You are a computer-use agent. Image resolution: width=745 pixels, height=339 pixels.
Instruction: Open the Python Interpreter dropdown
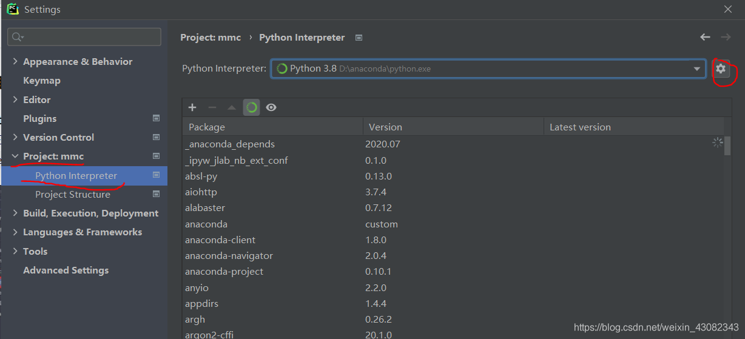(x=488, y=69)
